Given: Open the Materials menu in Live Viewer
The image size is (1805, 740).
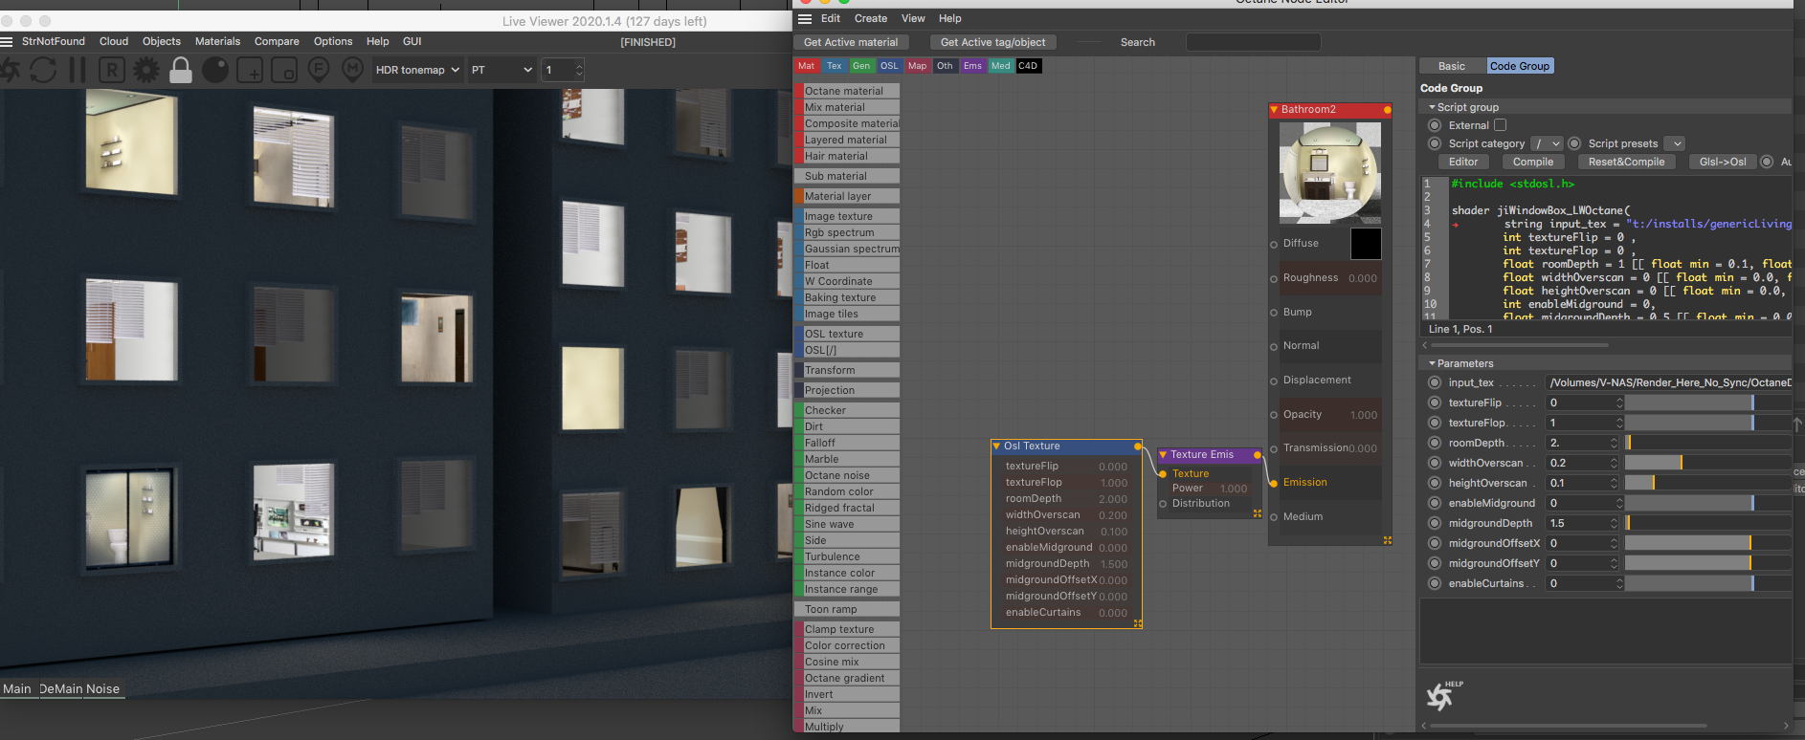Looking at the screenshot, I should coord(218,41).
